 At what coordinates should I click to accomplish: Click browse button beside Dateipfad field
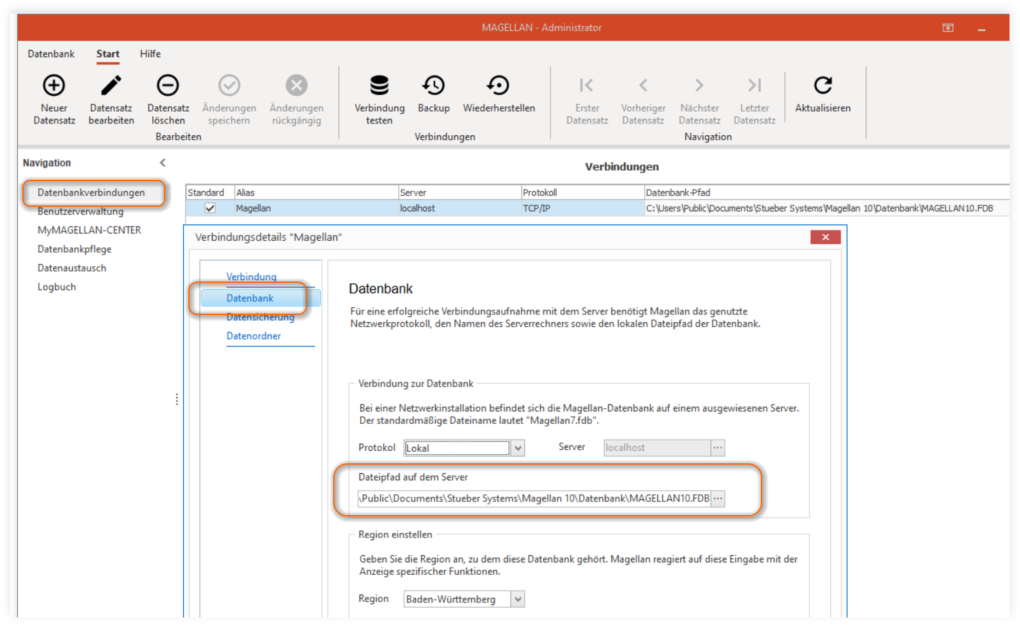pos(718,499)
